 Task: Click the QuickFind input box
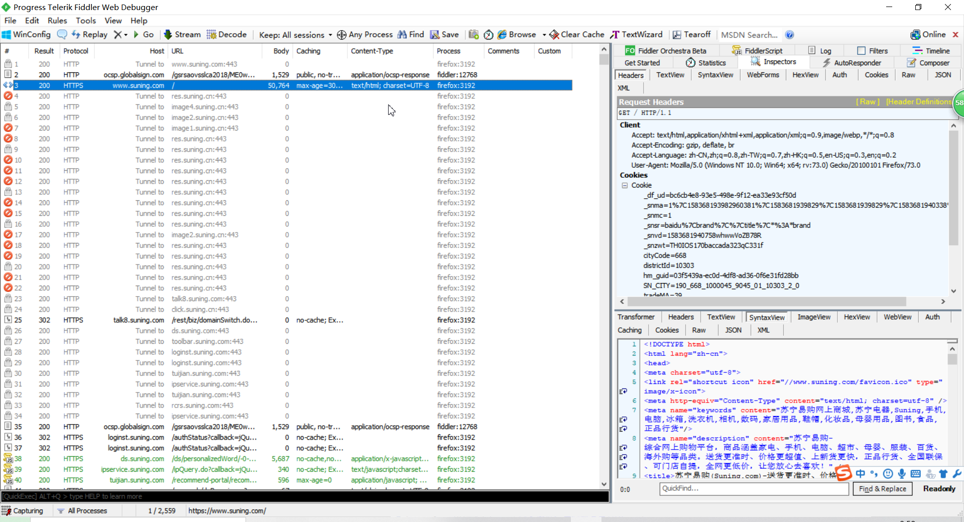754,488
